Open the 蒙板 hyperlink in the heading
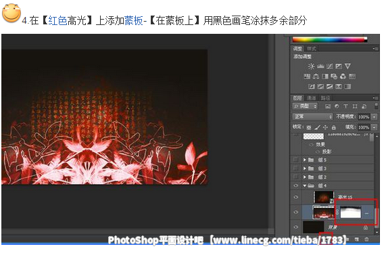 click(x=133, y=20)
